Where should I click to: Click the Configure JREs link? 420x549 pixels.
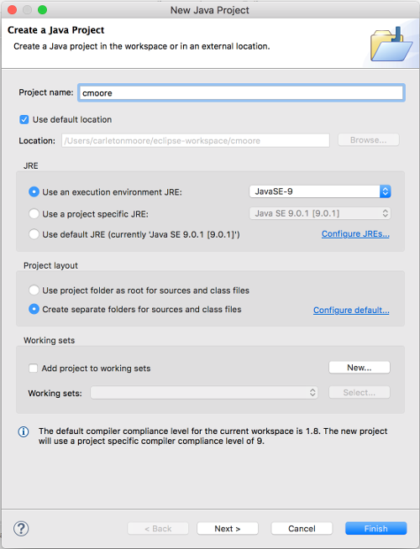[x=355, y=234]
